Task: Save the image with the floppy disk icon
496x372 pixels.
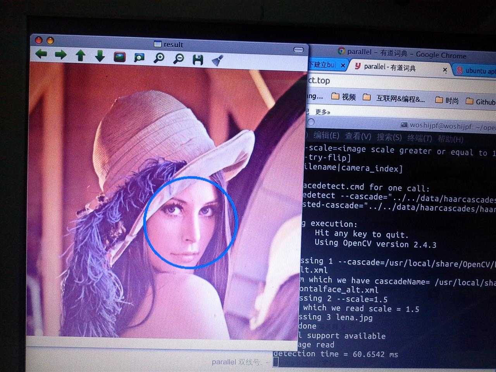Action: [x=198, y=60]
